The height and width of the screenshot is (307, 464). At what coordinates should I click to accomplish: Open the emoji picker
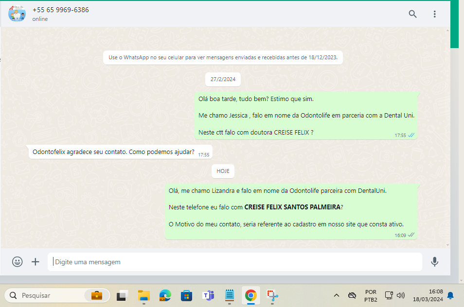point(18,262)
